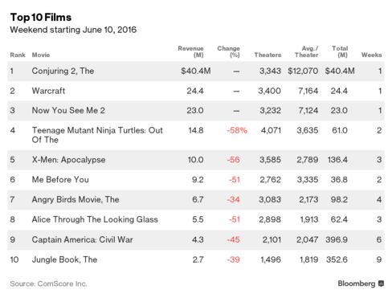The image size is (392, 298).
Task: Click the Jungle Book, The title
Action: [x=64, y=259]
